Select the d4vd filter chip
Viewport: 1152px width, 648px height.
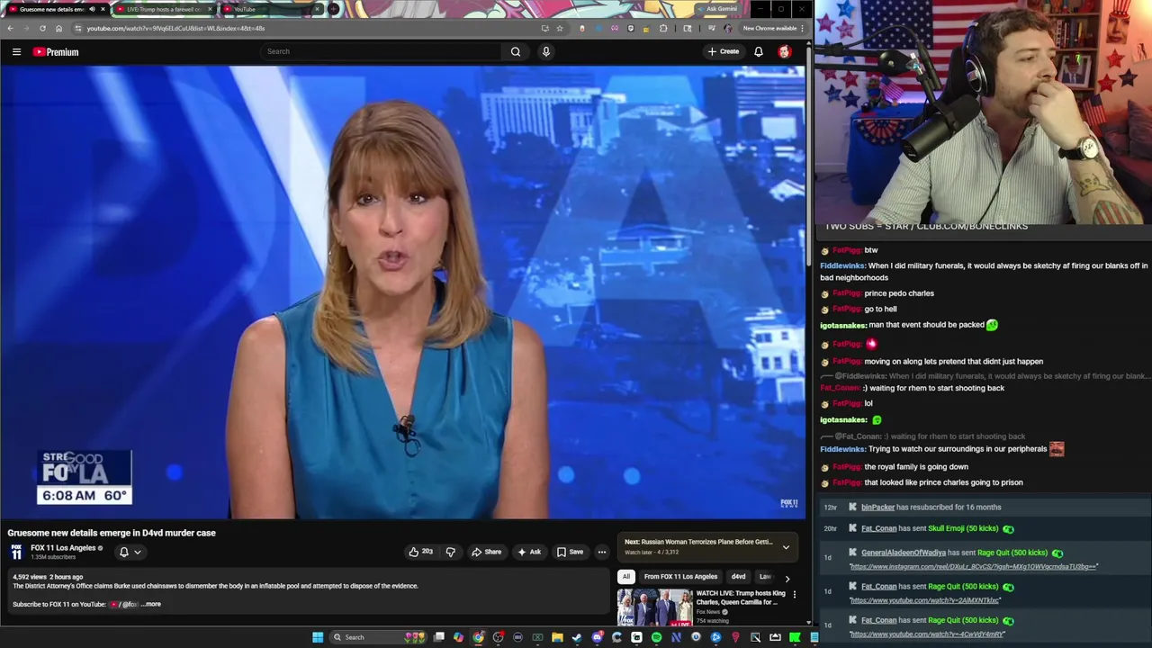[x=738, y=577]
